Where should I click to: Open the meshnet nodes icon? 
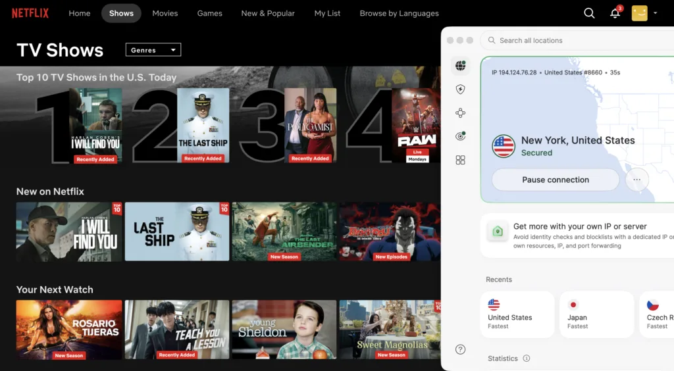(x=460, y=113)
